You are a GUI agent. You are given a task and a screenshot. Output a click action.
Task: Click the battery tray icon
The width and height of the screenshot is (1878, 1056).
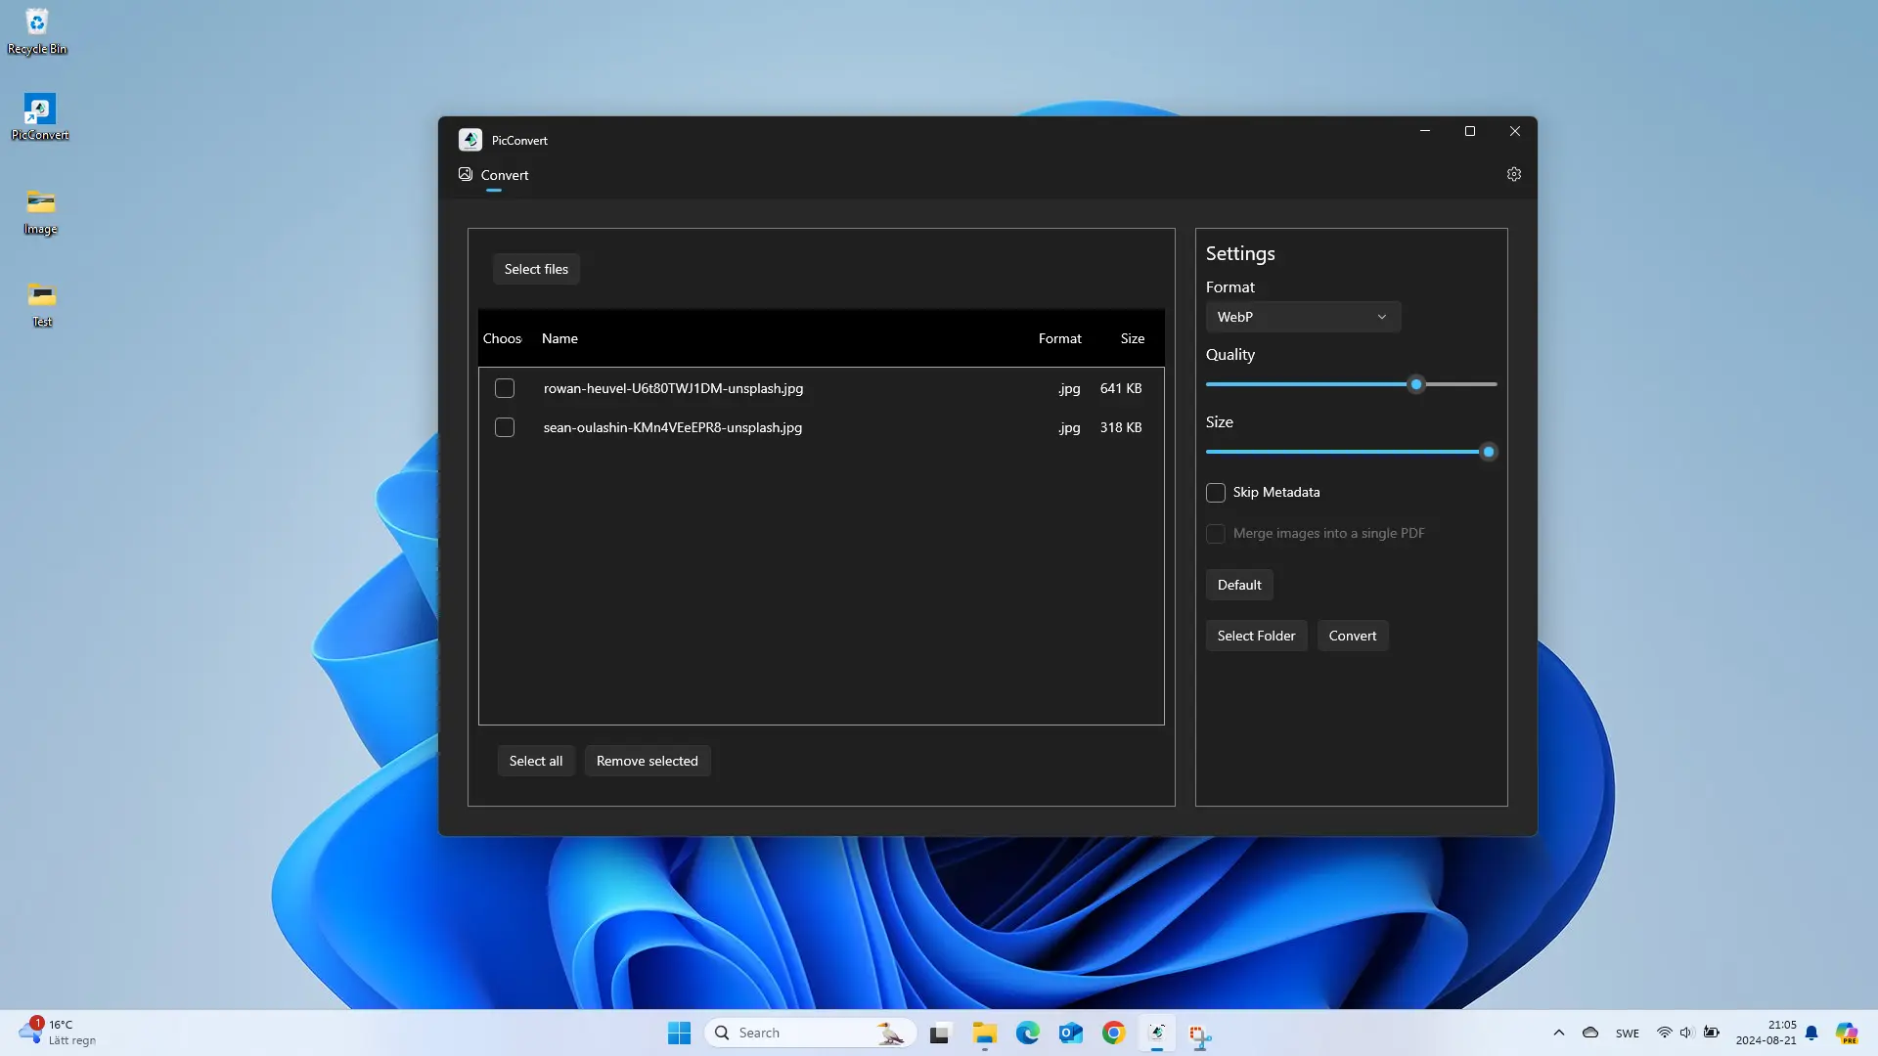click(1712, 1033)
